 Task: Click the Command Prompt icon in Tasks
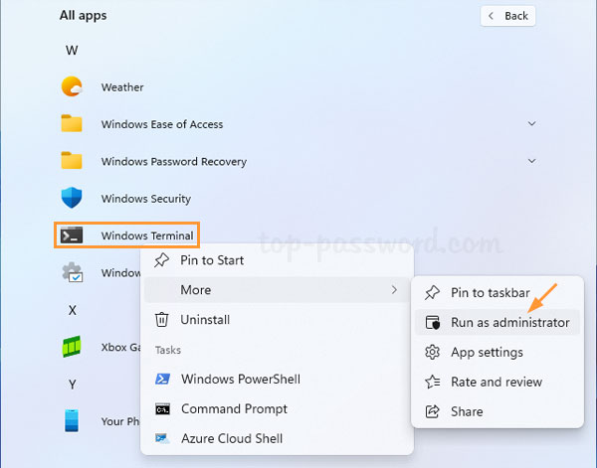click(x=162, y=408)
